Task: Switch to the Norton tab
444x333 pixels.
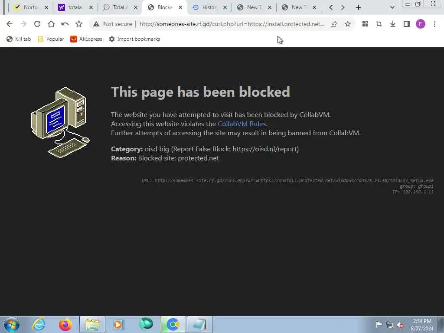Action: click(31, 8)
